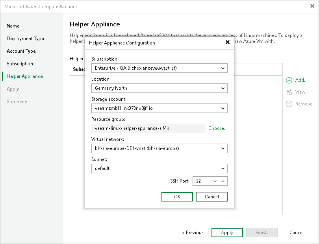
Task: Click the View magnifier document icon
Action: coord(289,92)
